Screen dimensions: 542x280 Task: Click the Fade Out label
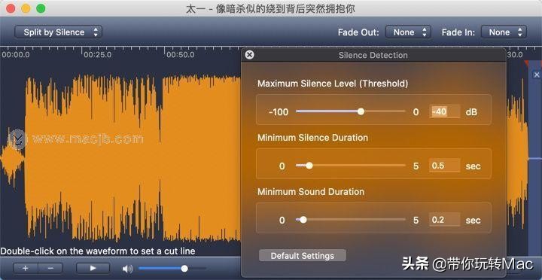click(358, 32)
